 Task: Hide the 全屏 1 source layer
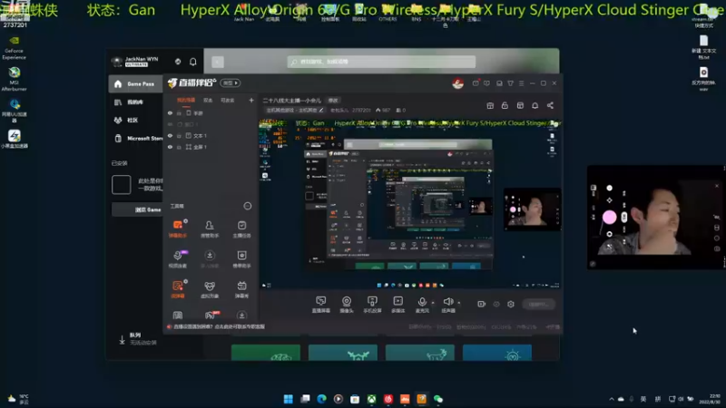pos(170,147)
